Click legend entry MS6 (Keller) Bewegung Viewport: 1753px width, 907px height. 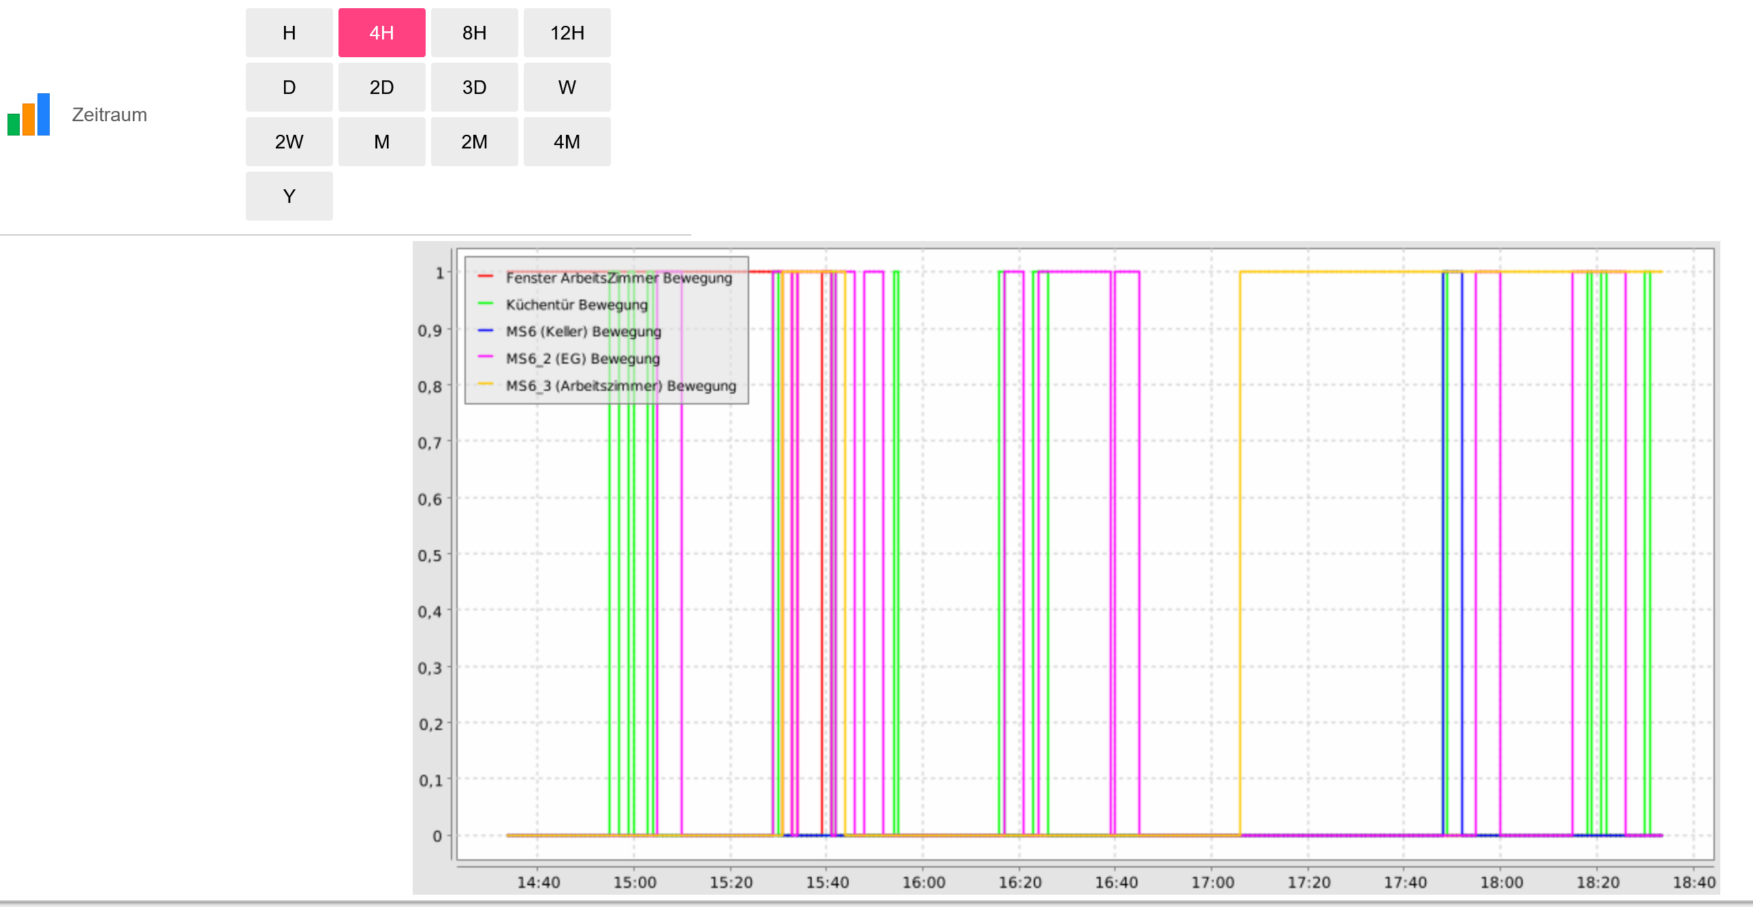tap(584, 332)
